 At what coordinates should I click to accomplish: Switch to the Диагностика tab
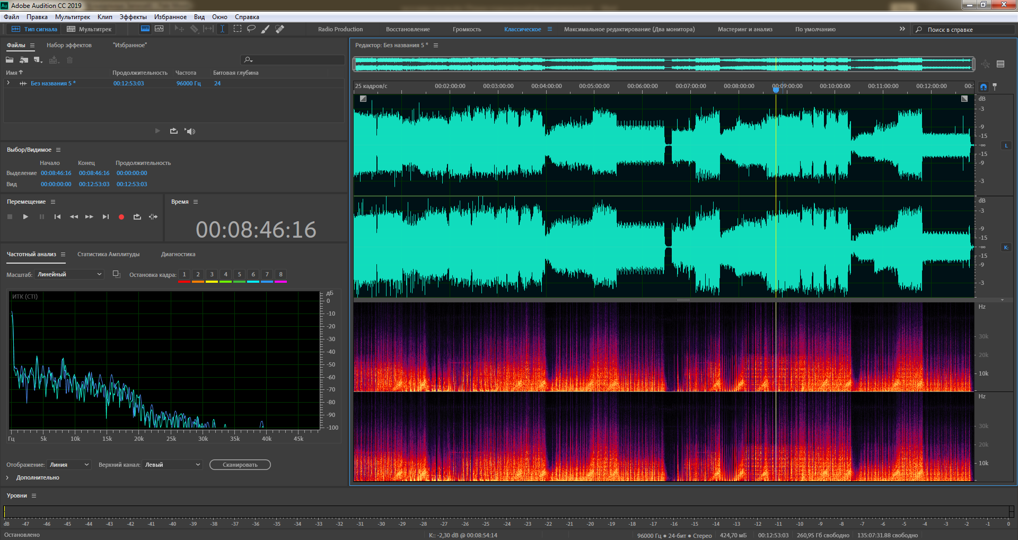(x=178, y=255)
